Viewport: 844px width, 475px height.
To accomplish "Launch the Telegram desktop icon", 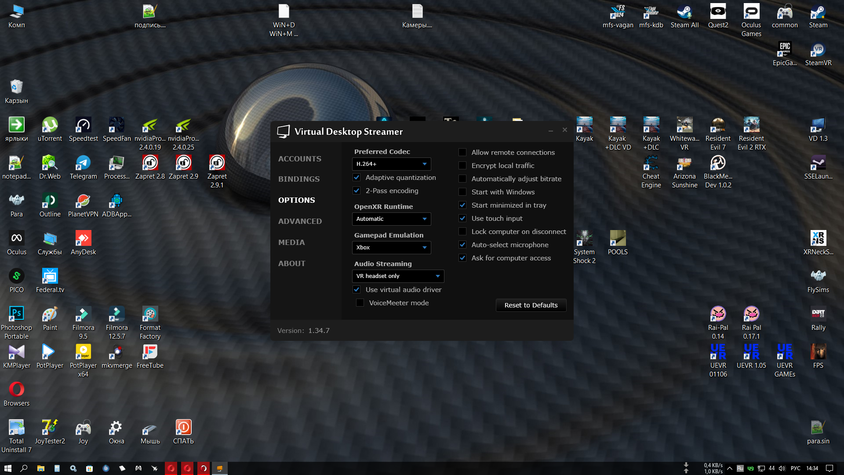I will click(x=83, y=167).
